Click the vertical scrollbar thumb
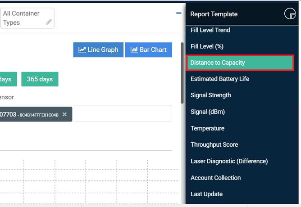 182,73
